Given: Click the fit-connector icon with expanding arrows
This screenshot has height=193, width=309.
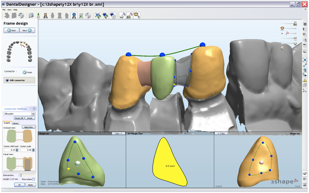Looking at the screenshot, I should point(98,16).
